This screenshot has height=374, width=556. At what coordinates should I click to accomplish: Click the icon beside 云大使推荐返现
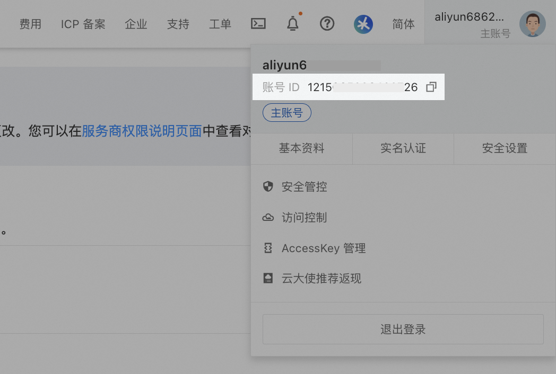point(268,278)
